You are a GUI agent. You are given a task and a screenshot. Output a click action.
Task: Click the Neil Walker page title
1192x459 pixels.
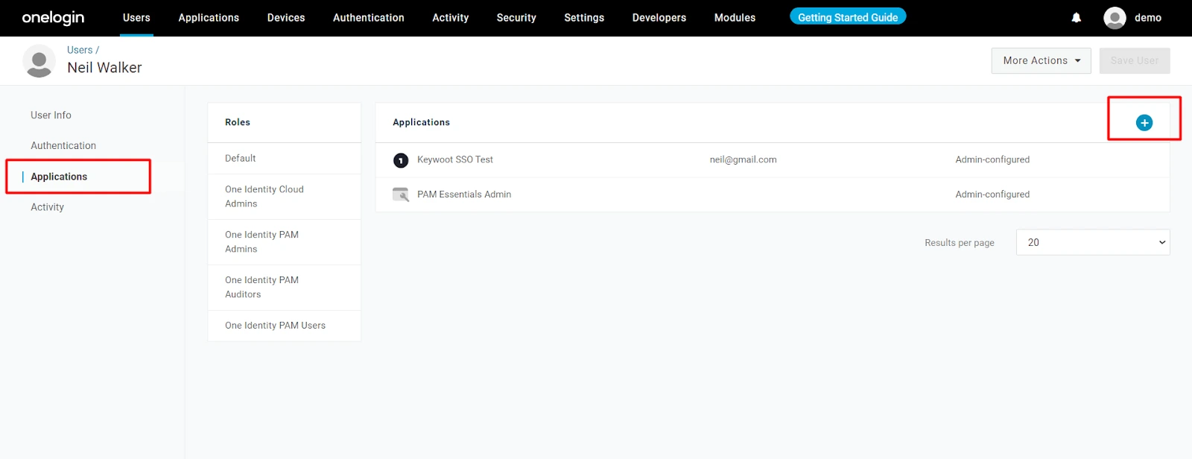104,68
